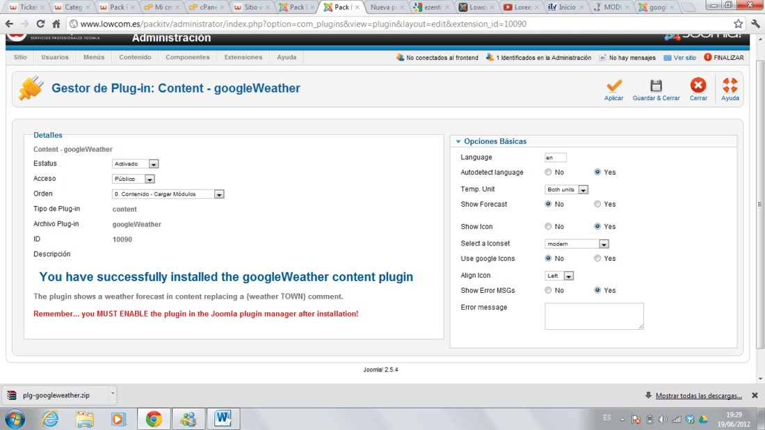Click the browser back arrow

coord(9,24)
